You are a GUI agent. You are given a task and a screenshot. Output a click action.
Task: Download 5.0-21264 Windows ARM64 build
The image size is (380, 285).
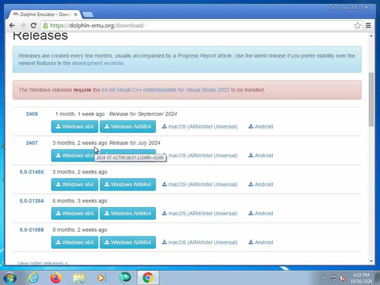[128, 213]
